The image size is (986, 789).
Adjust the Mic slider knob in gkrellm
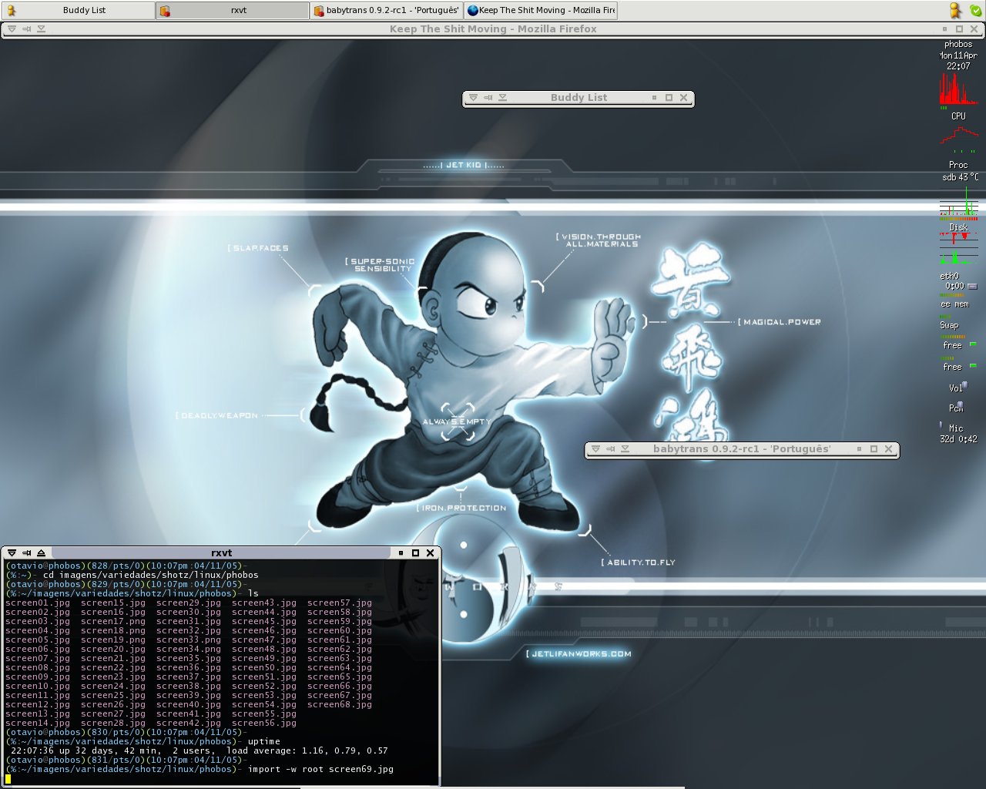941,425
